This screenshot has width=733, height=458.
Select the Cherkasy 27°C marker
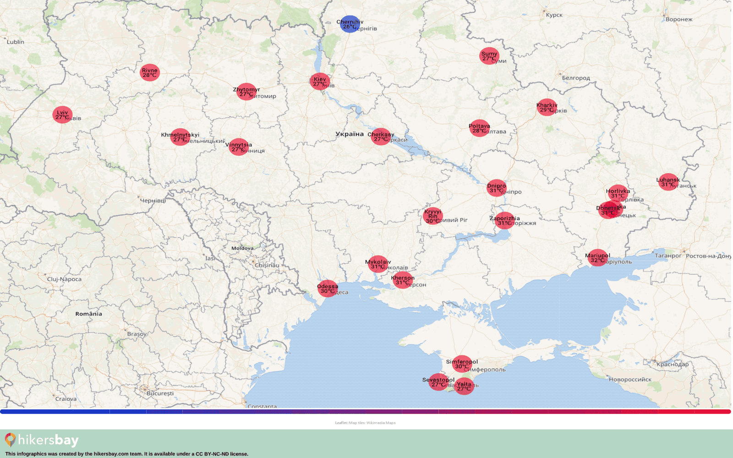(x=381, y=136)
